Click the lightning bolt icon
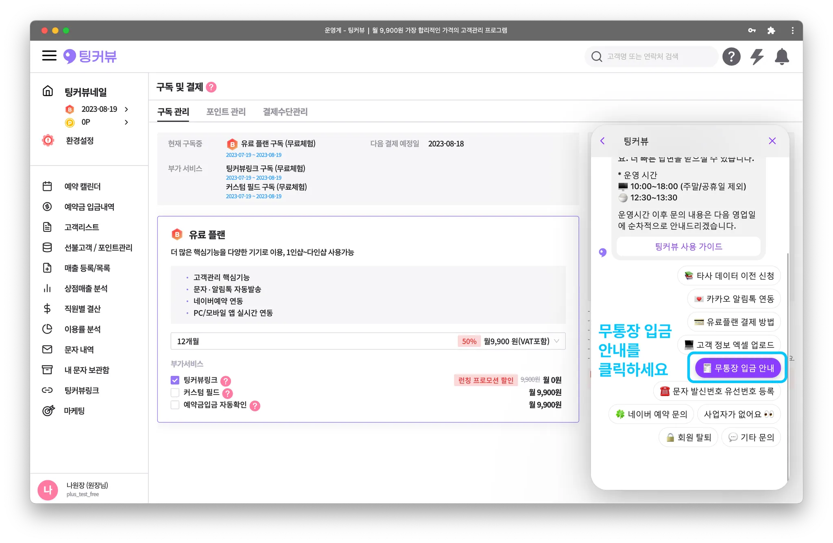833x543 pixels. click(x=757, y=57)
